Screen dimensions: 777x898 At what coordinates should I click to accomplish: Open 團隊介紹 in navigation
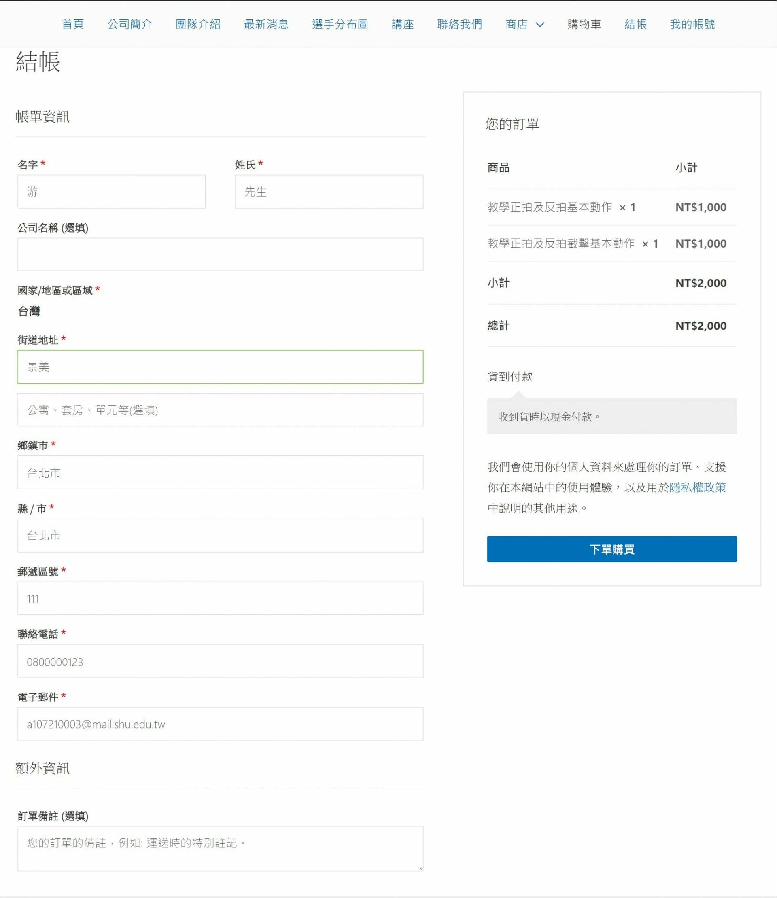coord(198,24)
